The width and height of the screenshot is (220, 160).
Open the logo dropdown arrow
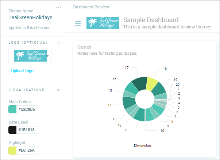click(x=48, y=56)
